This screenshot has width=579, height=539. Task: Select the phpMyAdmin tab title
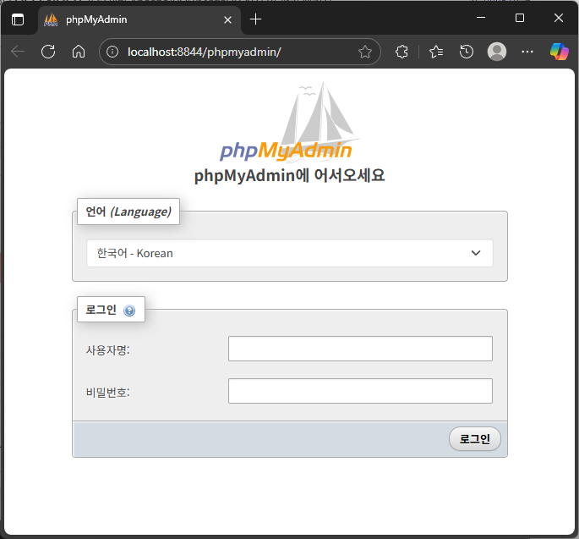coord(96,19)
